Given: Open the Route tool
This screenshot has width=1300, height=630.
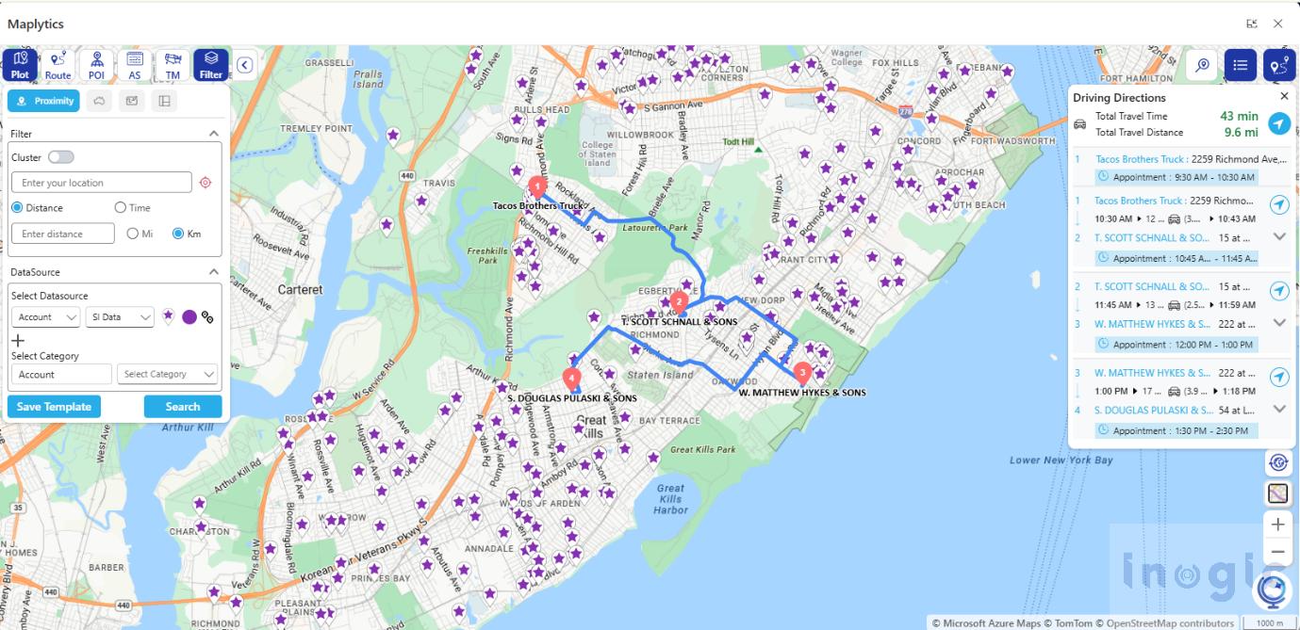Looking at the screenshot, I should pos(58,65).
